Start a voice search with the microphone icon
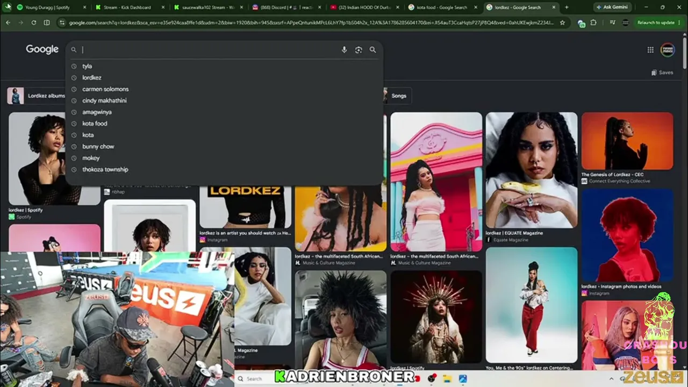 tap(344, 50)
